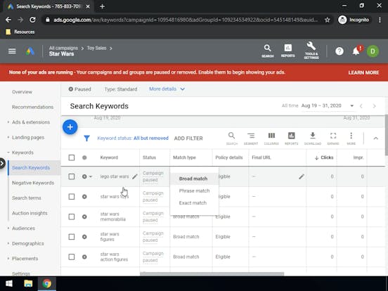The width and height of the screenshot is (388, 291).
Task: Check the lego star wars row checkbox
Action: coord(72,176)
